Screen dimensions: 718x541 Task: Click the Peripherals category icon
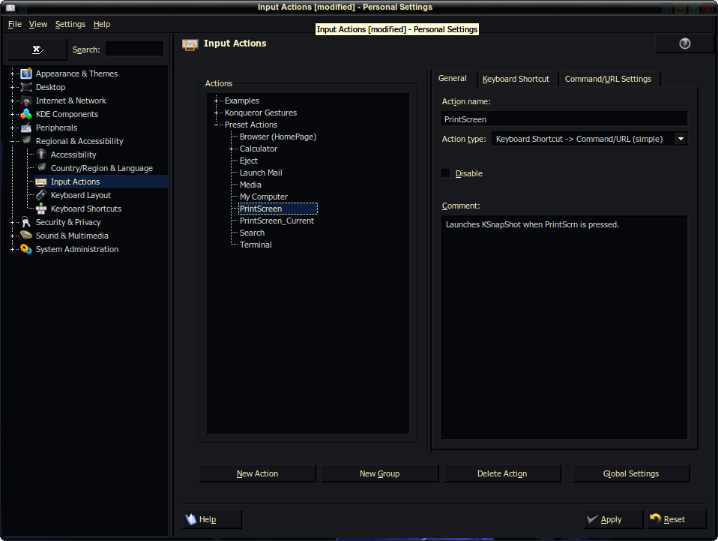pos(26,128)
